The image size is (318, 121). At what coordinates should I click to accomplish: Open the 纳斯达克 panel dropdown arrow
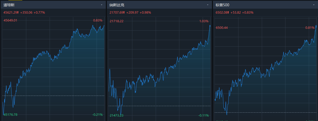(208, 5)
